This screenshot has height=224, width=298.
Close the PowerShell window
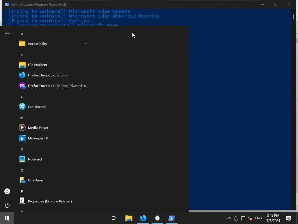289,4
